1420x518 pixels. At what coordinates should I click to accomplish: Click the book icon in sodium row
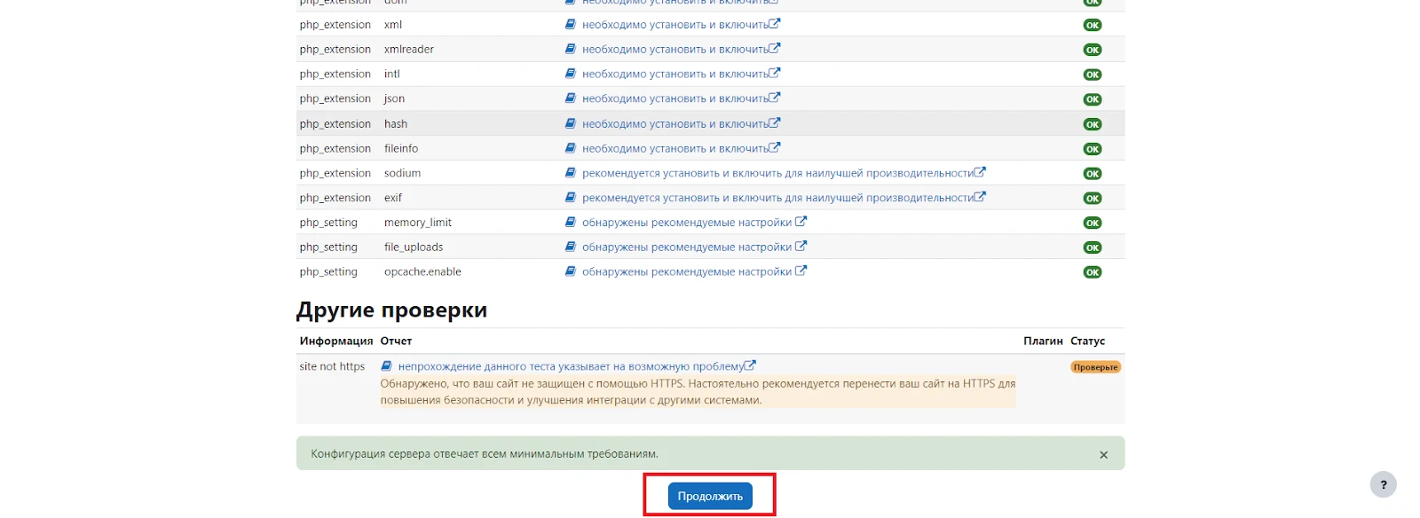click(x=571, y=173)
